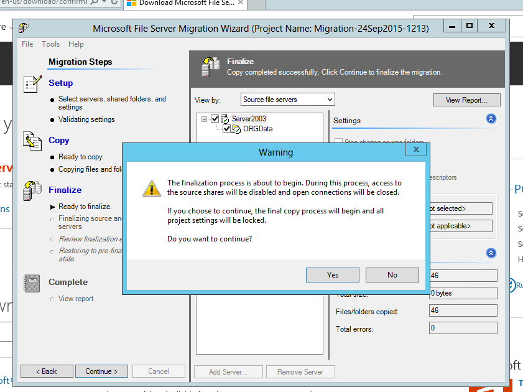The image size is (523, 392).
Task: Collapse the Server2003 tree node
Action: click(204, 119)
